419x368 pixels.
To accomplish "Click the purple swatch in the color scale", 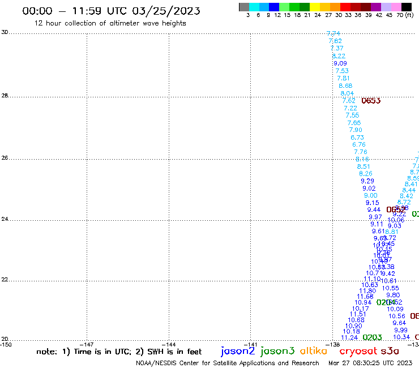I will tap(376, 7).
